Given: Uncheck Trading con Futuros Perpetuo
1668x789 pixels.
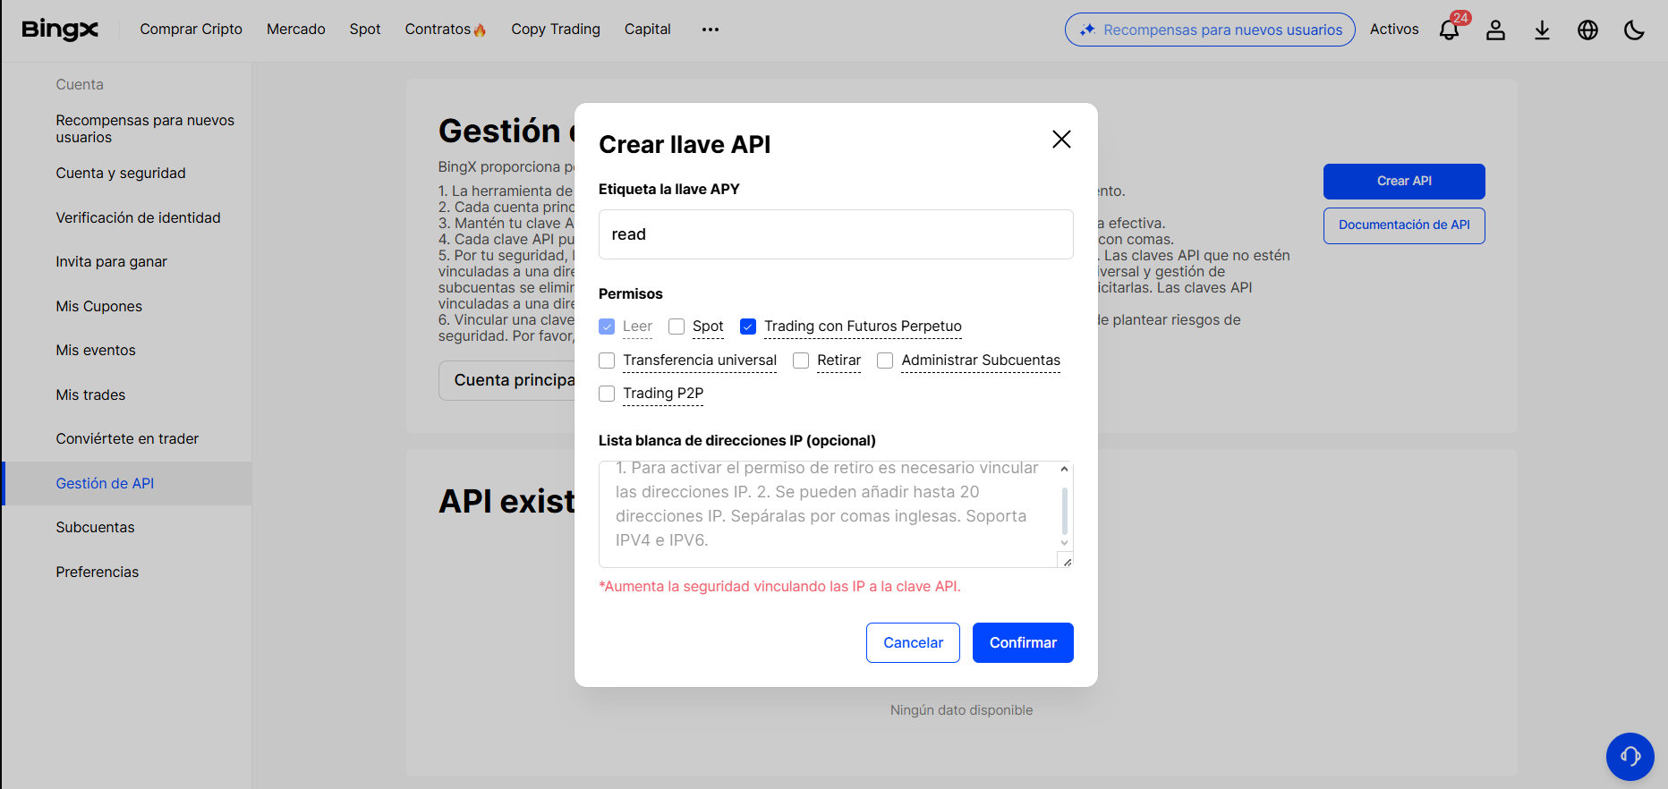Looking at the screenshot, I should pos(749,327).
